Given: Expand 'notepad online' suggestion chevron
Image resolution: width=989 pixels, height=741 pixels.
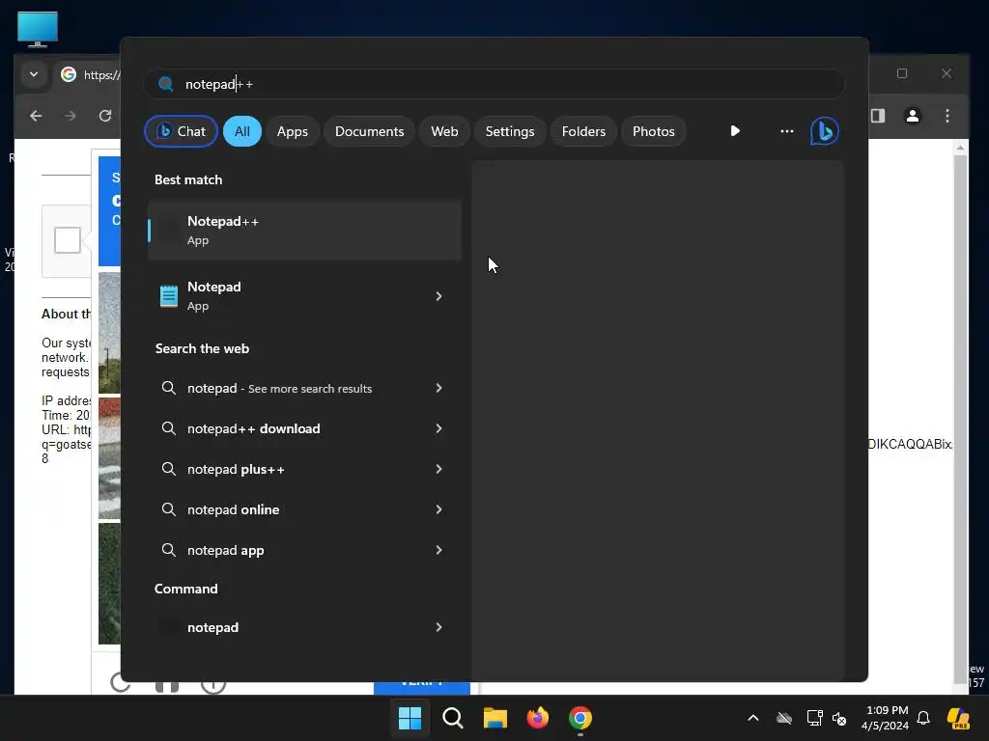Looking at the screenshot, I should click(439, 509).
